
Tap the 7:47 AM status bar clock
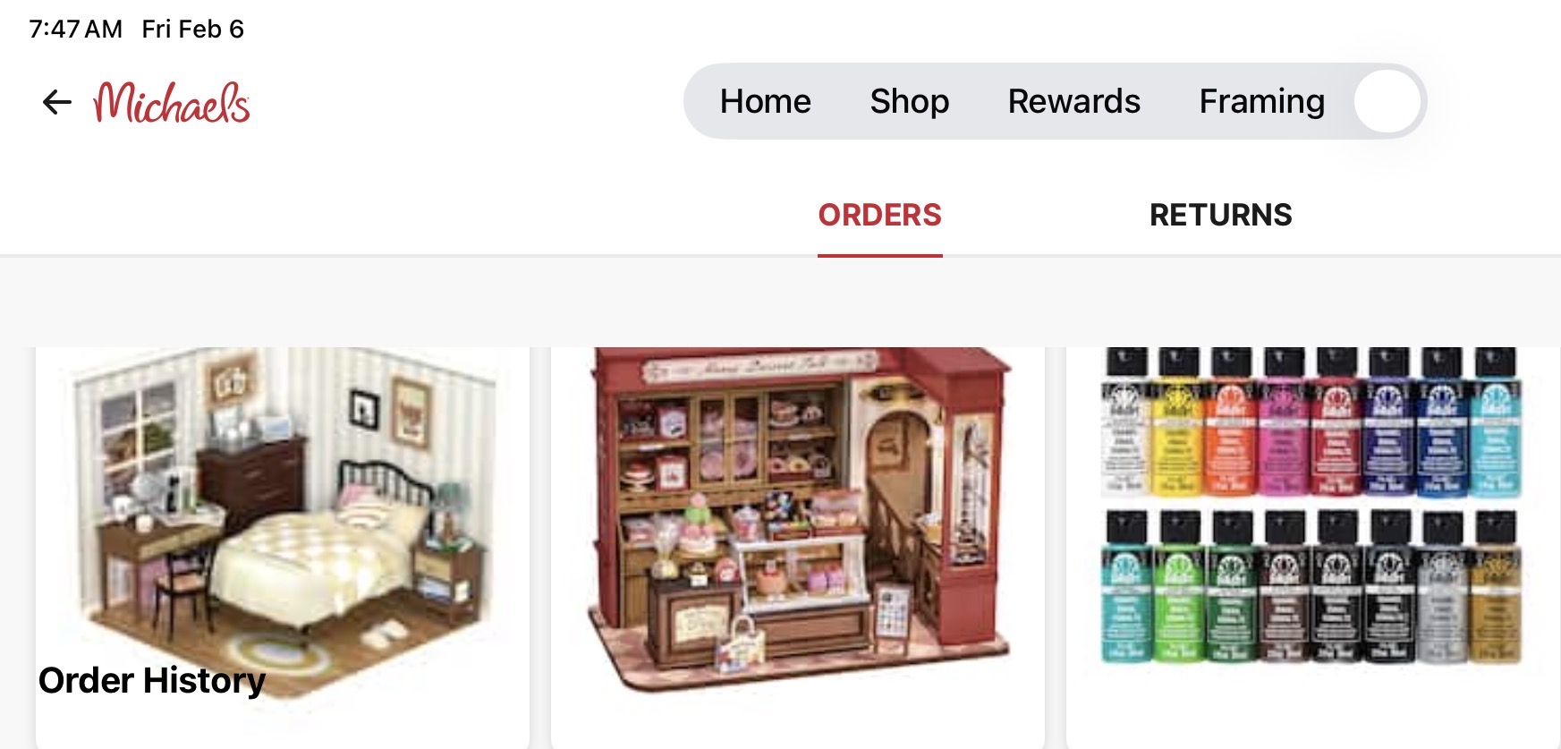click(76, 29)
